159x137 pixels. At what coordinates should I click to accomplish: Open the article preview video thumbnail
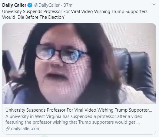(79, 64)
